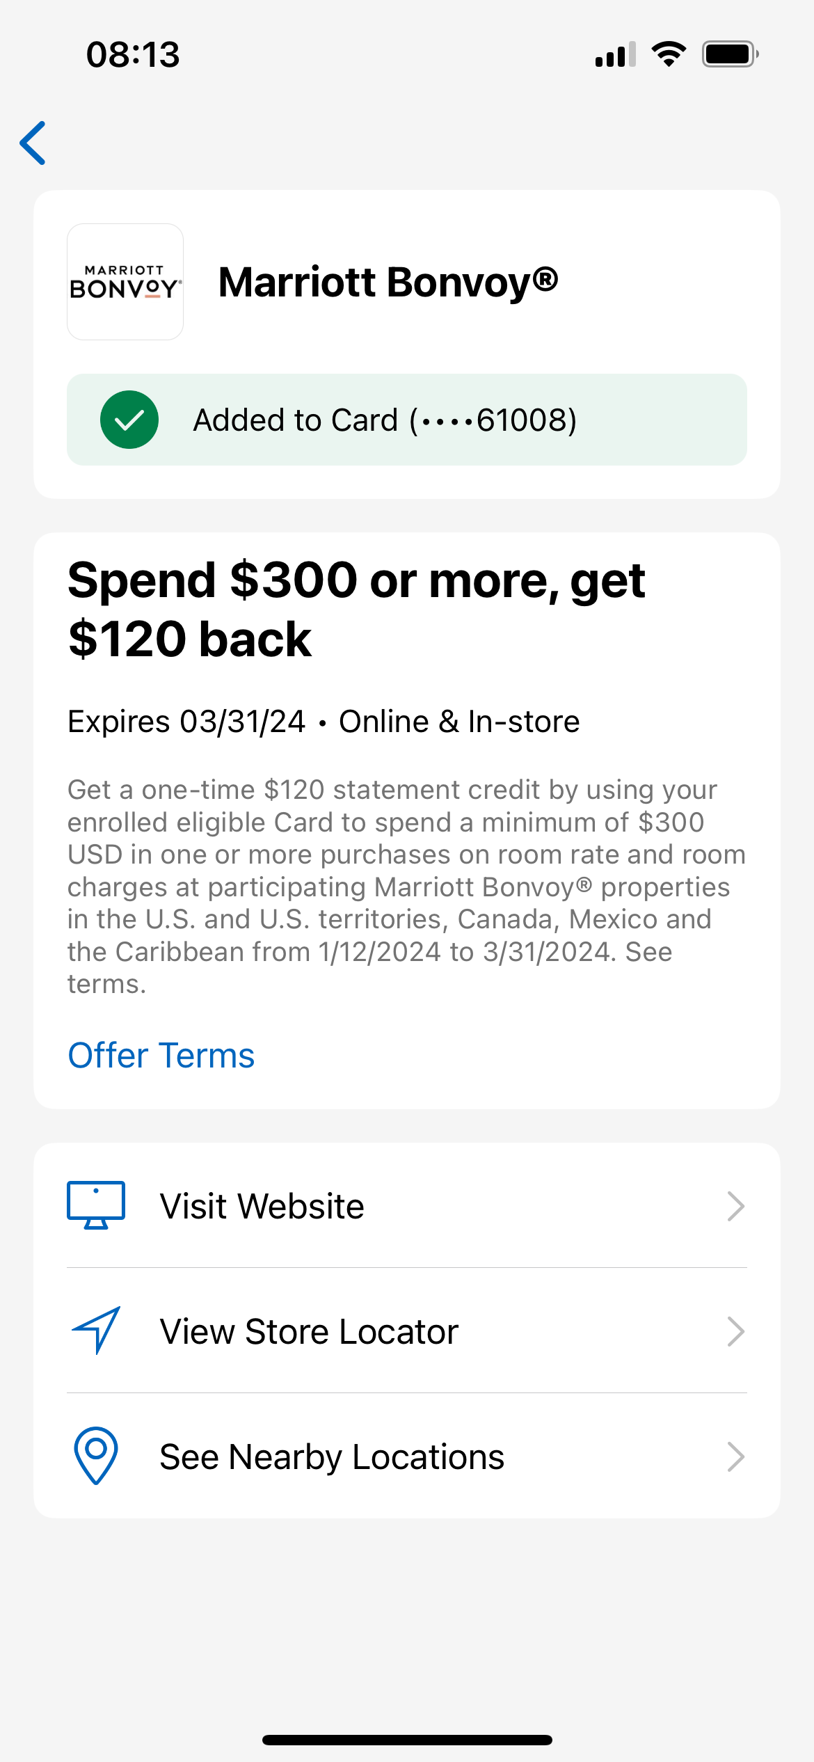Tap the home indicator bar
The image size is (814, 1762).
[407, 1740]
